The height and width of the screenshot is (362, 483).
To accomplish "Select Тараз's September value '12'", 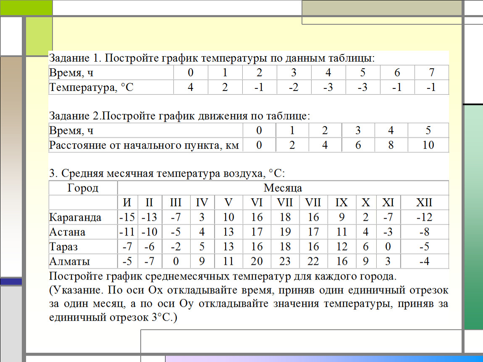I will click(x=341, y=247).
